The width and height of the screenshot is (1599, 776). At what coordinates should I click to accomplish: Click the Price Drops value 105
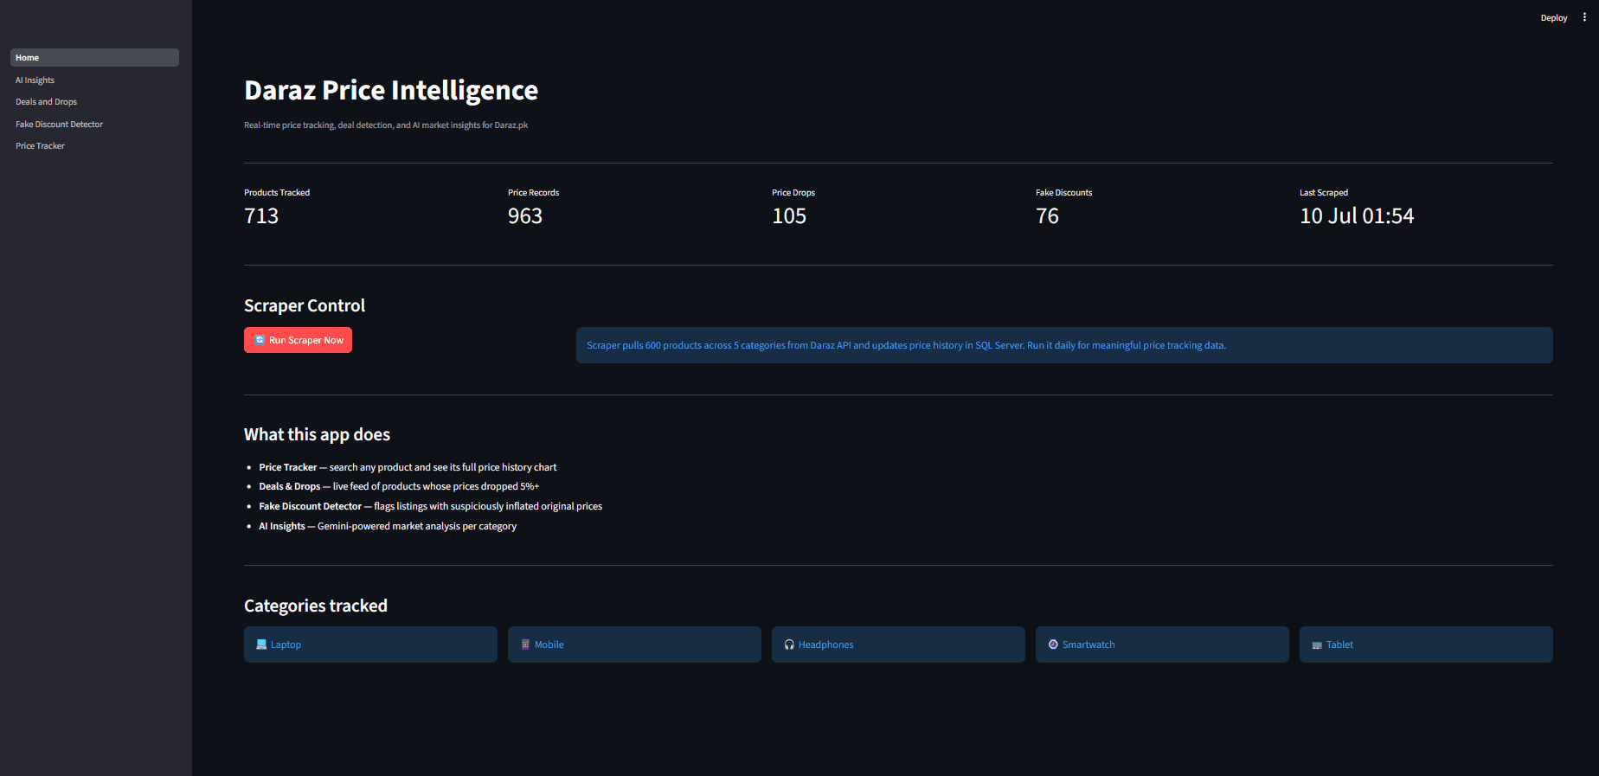coord(789,216)
